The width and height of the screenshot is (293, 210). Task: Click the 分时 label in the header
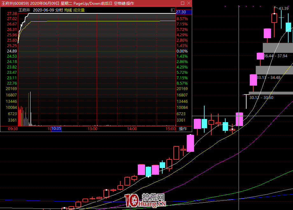coord(59,10)
